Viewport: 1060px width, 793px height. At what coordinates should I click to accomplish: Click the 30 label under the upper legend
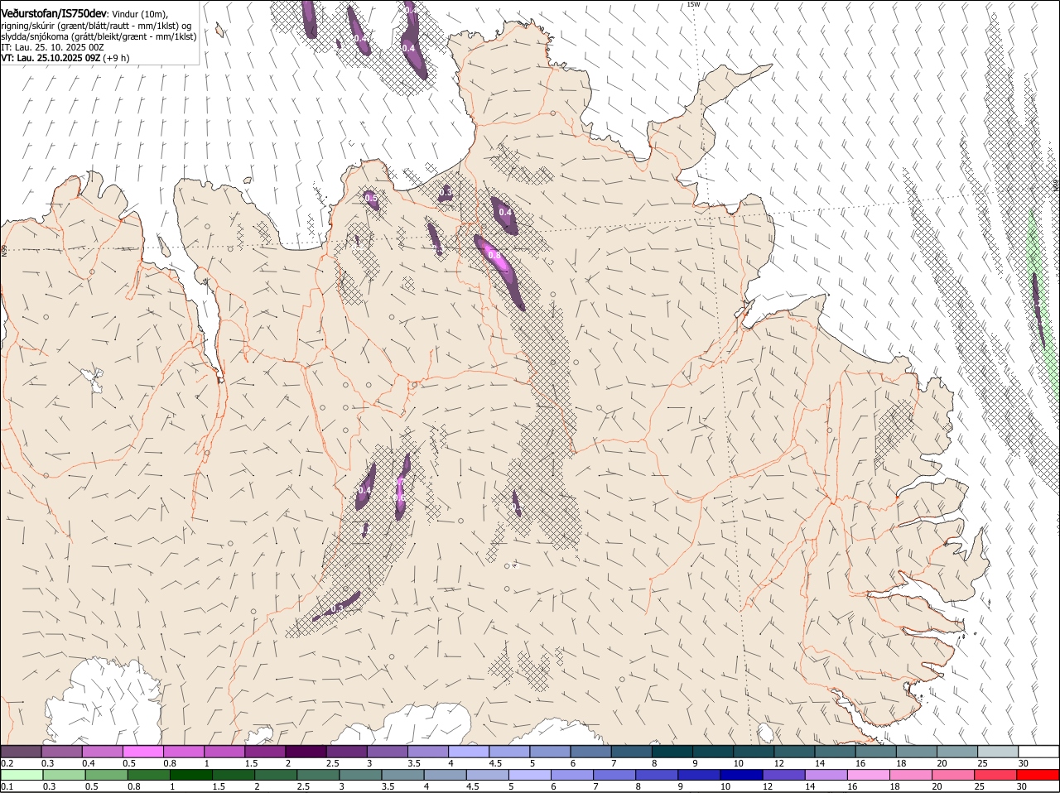pyautogui.click(x=1024, y=762)
